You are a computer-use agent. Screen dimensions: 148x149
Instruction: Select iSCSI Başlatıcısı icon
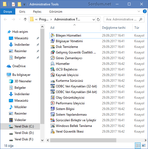click(x=52, y=69)
